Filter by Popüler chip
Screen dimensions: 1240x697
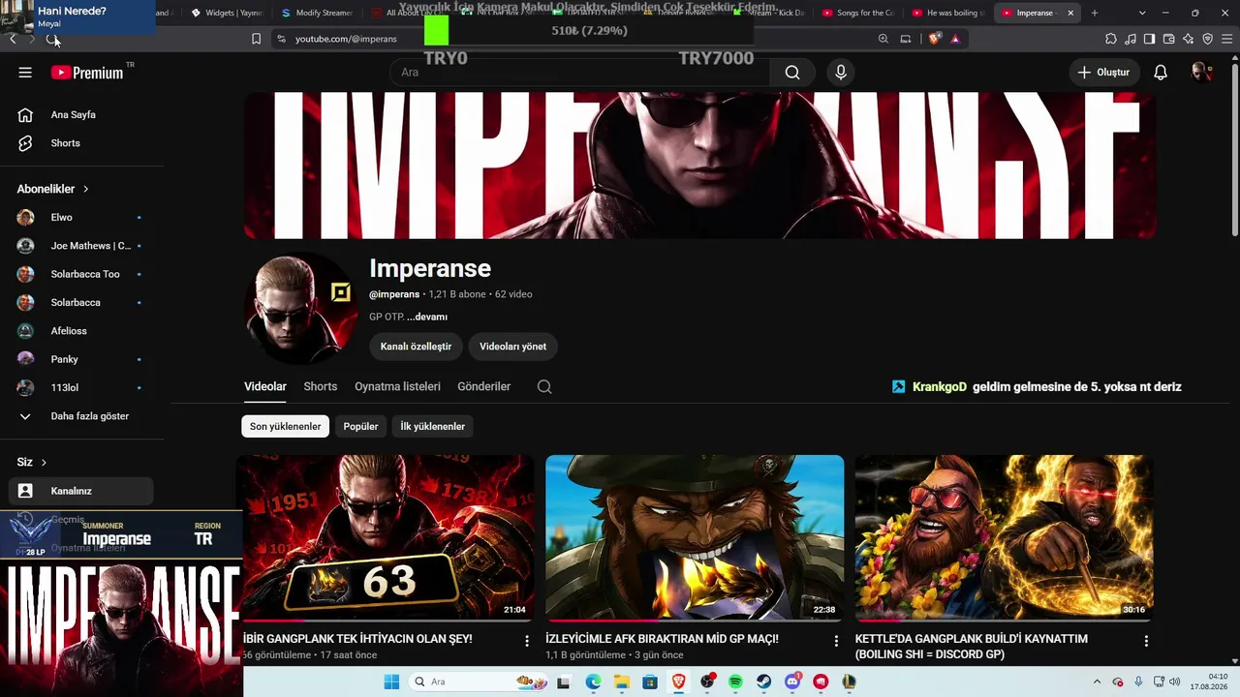[360, 426]
